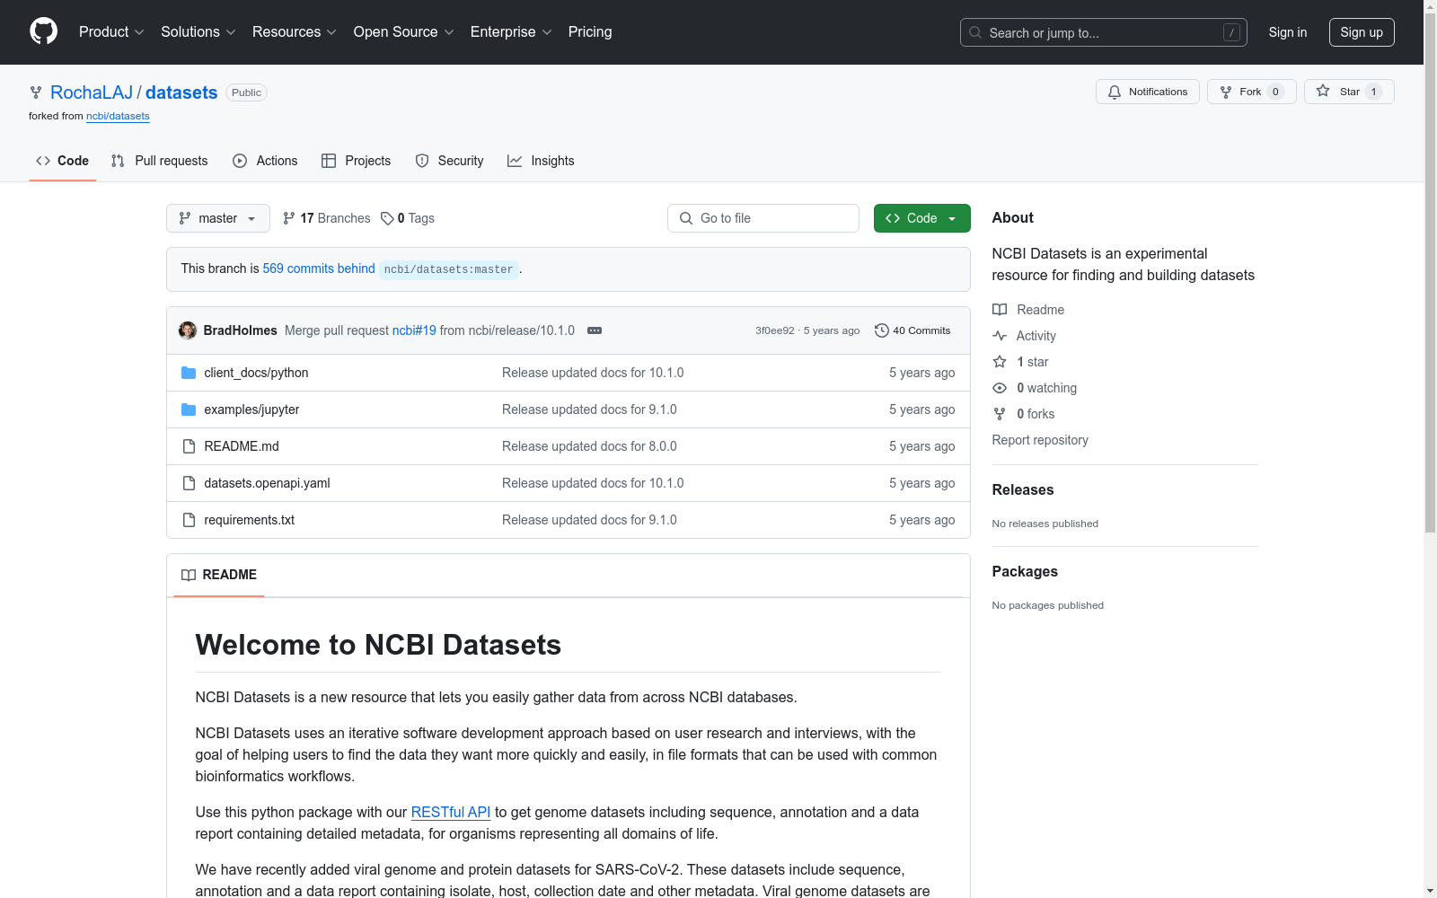
Task: Click the 569 commits behind link
Action: 319,269
